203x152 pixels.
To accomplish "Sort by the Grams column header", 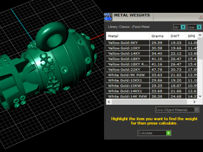I will [159, 36].
